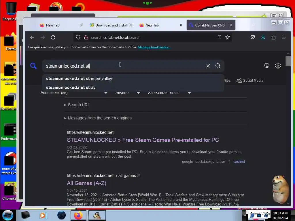Click the brave engine label
Screen dimensions: 295x221
tap(220, 162)
